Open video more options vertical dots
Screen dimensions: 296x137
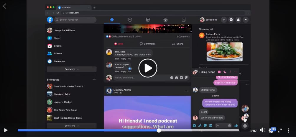click(288, 130)
